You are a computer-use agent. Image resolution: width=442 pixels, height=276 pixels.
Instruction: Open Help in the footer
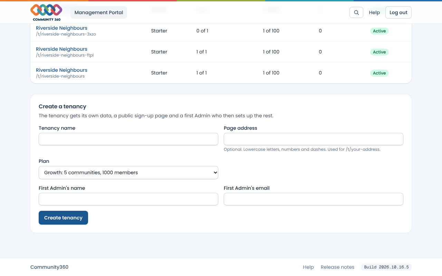[x=308, y=267]
